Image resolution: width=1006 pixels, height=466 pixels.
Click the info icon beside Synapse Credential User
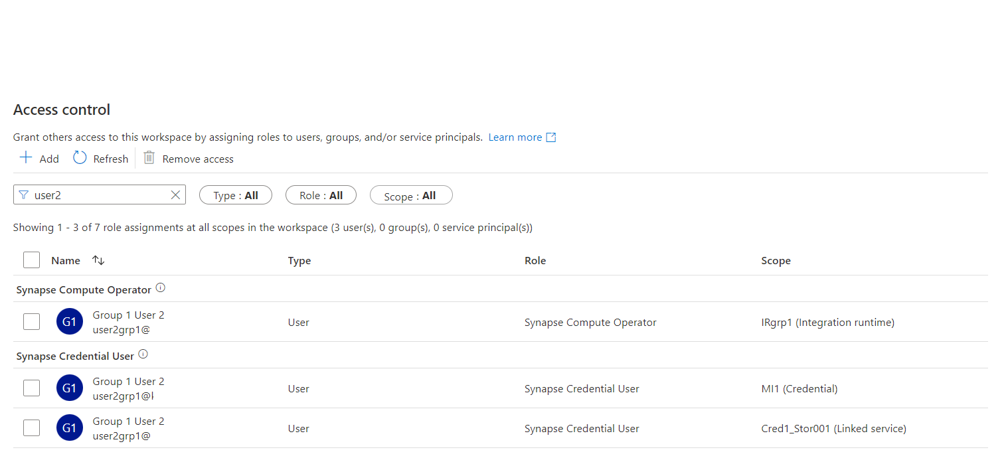coord(143,354)
